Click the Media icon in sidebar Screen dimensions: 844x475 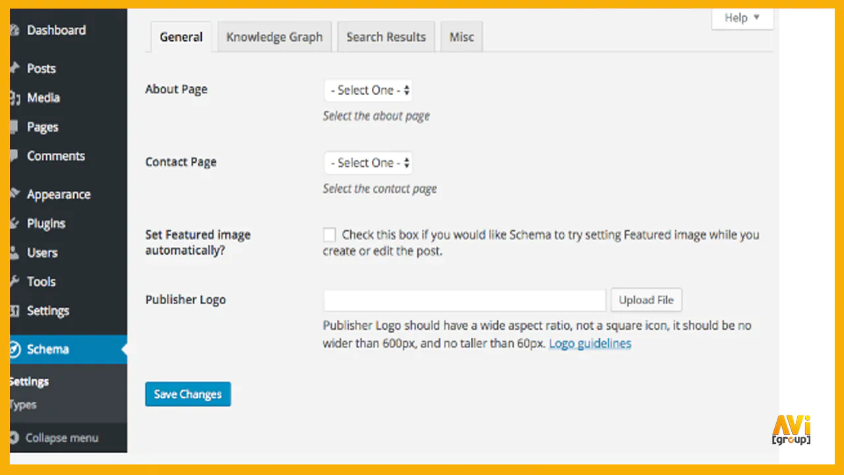coord(14,98)
